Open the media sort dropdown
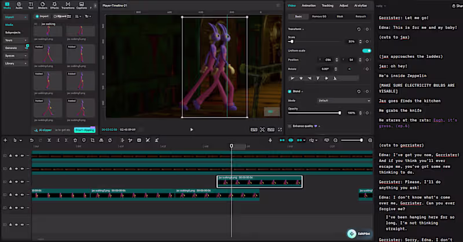Image resolution: width=463 pixels, height=242 pixels. [x=78, y=17]
